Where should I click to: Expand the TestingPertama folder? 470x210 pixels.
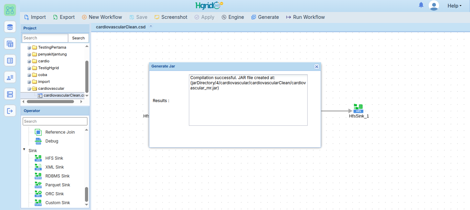click(29, 48)
